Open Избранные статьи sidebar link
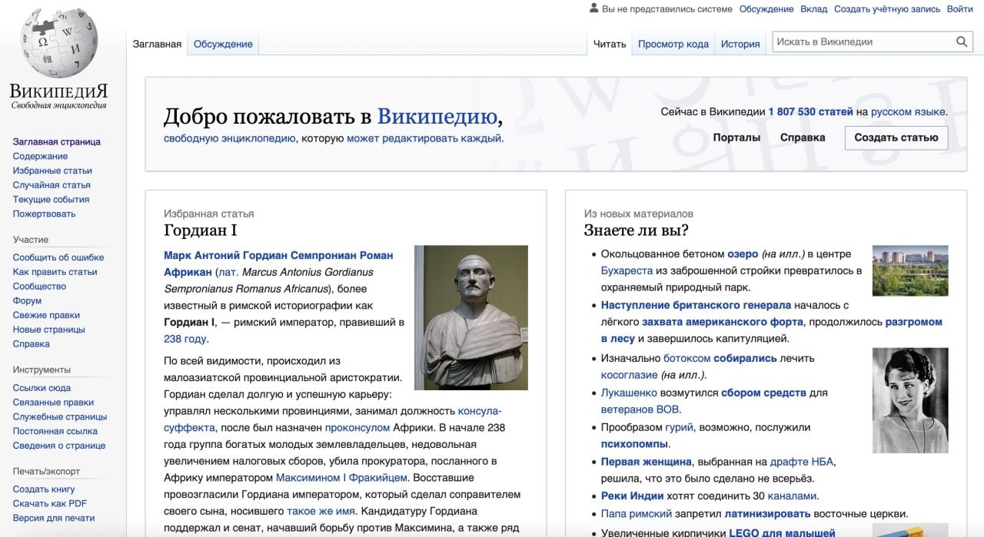The width and height of the screenshot is (984, 537). (52, 171)
